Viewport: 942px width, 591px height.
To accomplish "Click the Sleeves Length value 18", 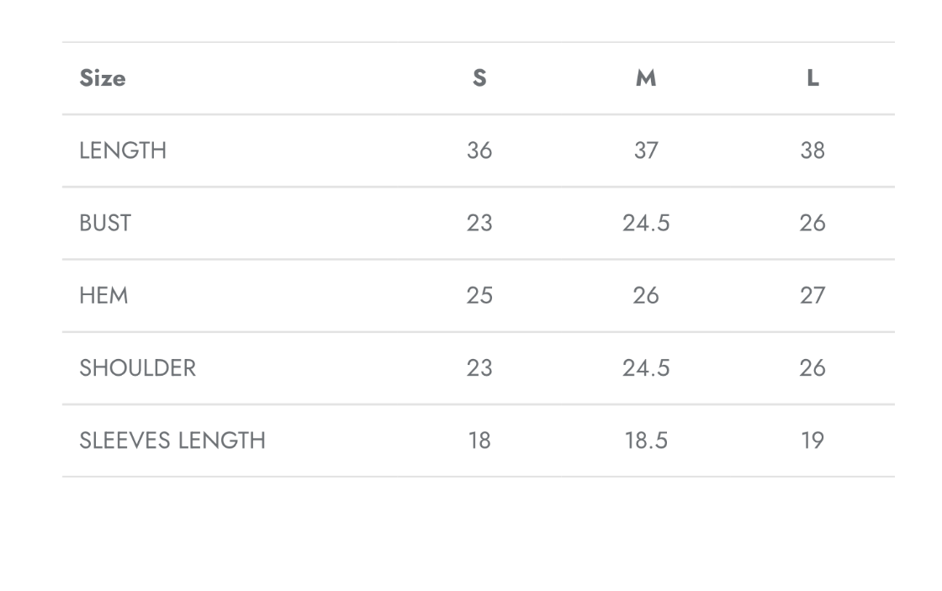I will pyautogui.click(x=479, y=441).
